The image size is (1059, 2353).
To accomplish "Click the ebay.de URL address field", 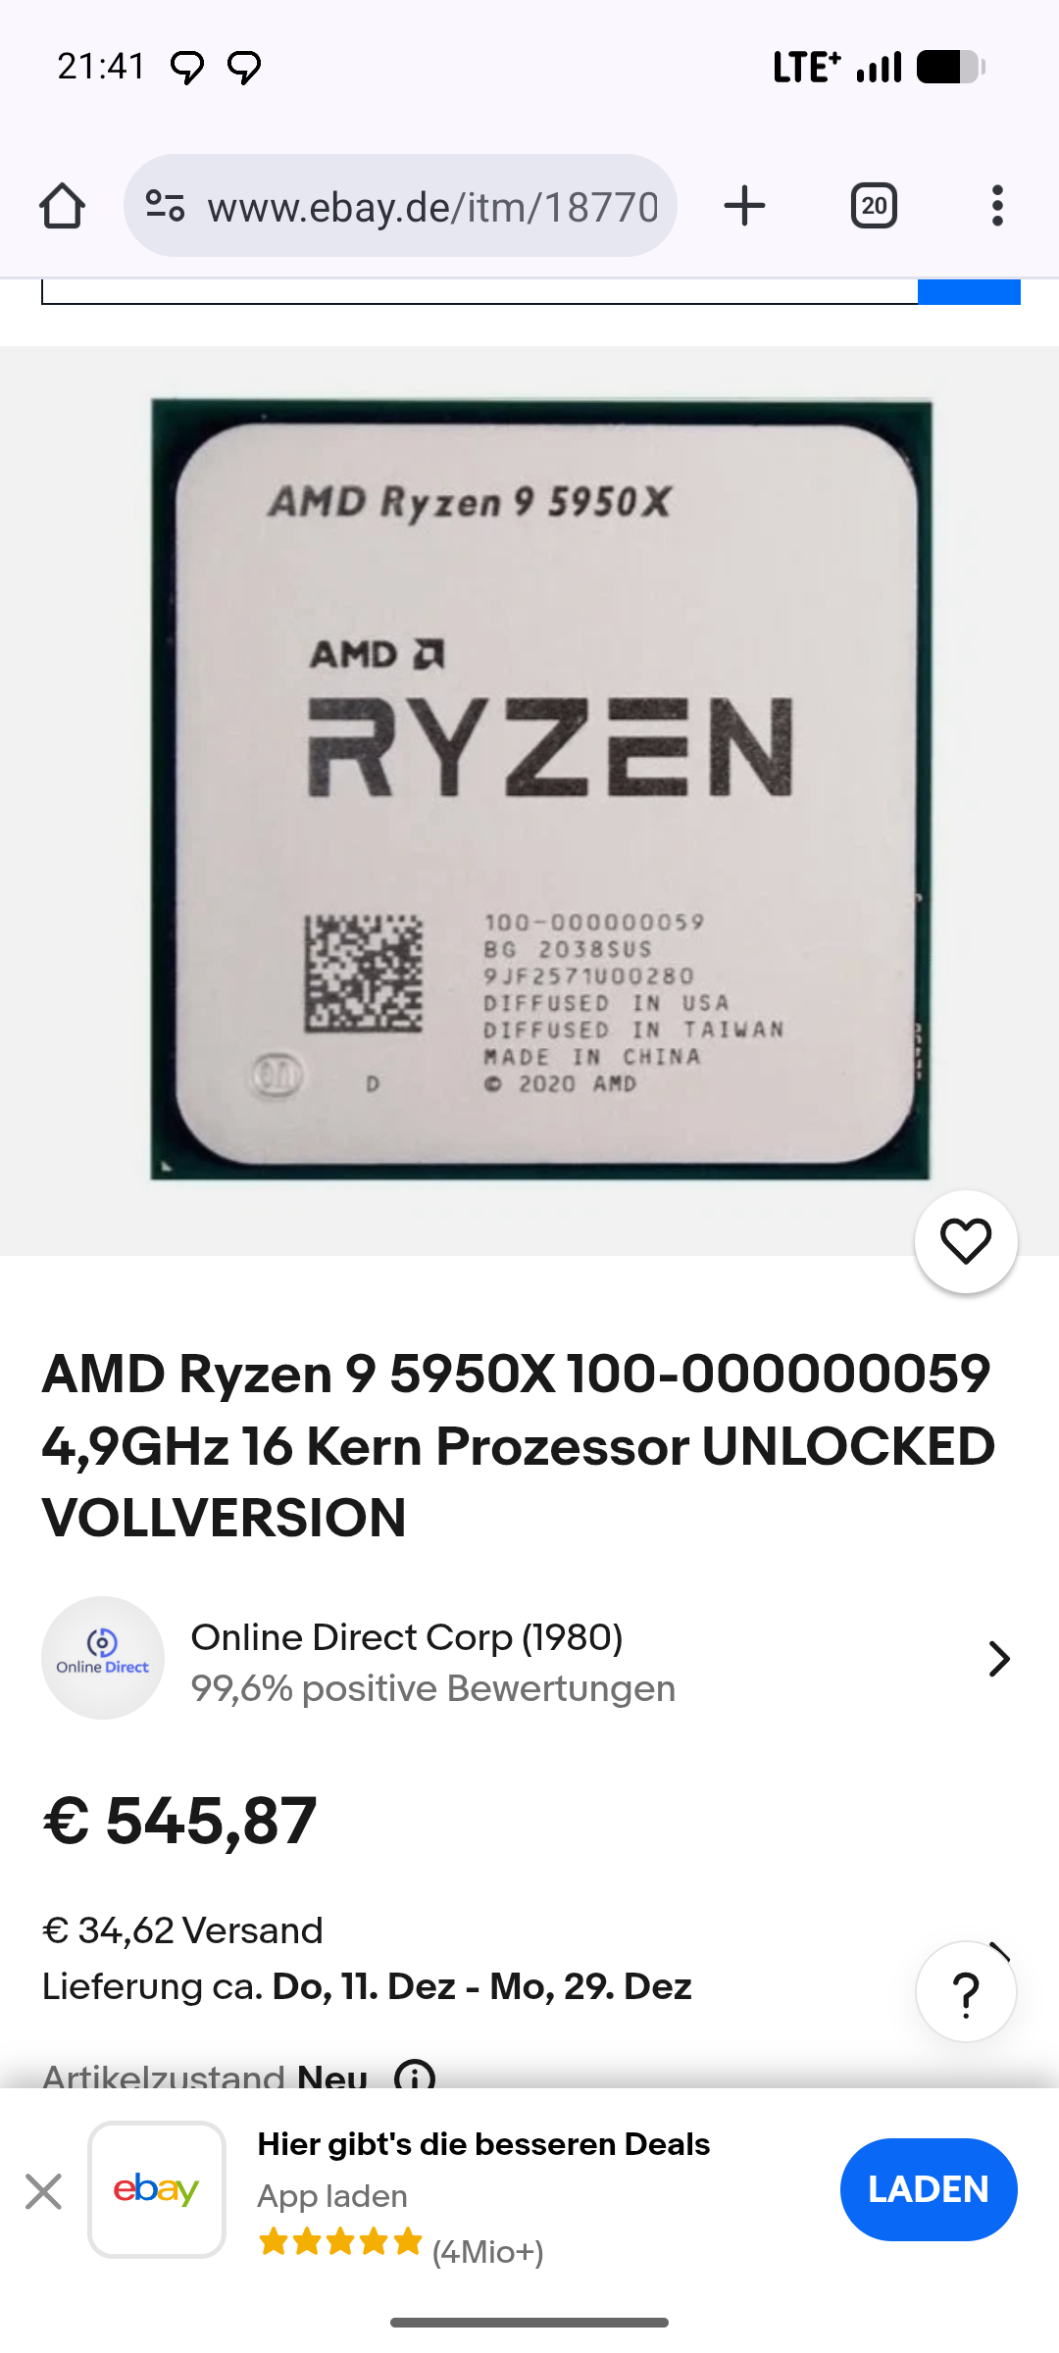I will pyautogui.click(x=432, y=206).
